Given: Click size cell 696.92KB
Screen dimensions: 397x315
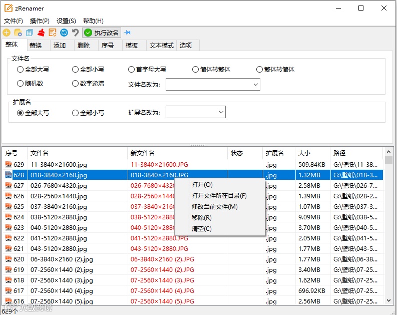Looking at the screenshot, I should [311, 291].
